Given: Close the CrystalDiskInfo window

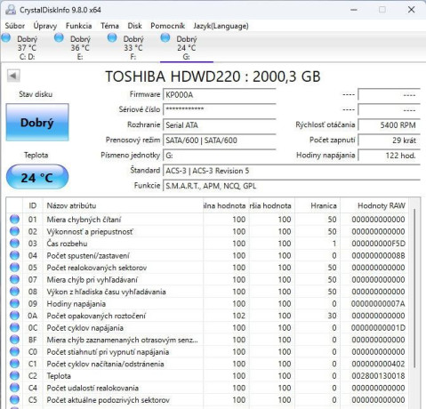Looking at the screenshot, I should pyautogui.click(x=411, y=10).
